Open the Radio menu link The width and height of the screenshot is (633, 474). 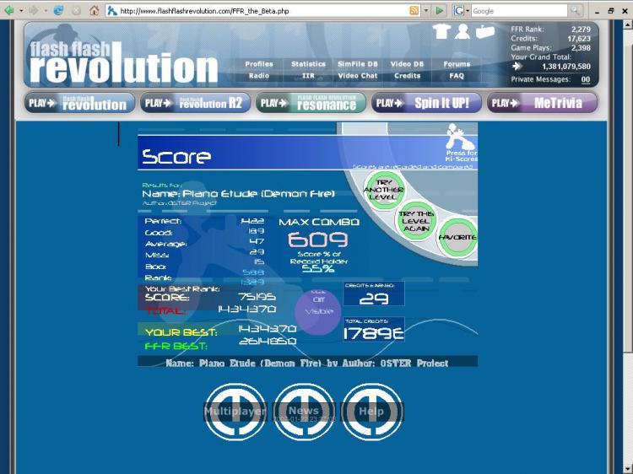(x=259, y=75)
